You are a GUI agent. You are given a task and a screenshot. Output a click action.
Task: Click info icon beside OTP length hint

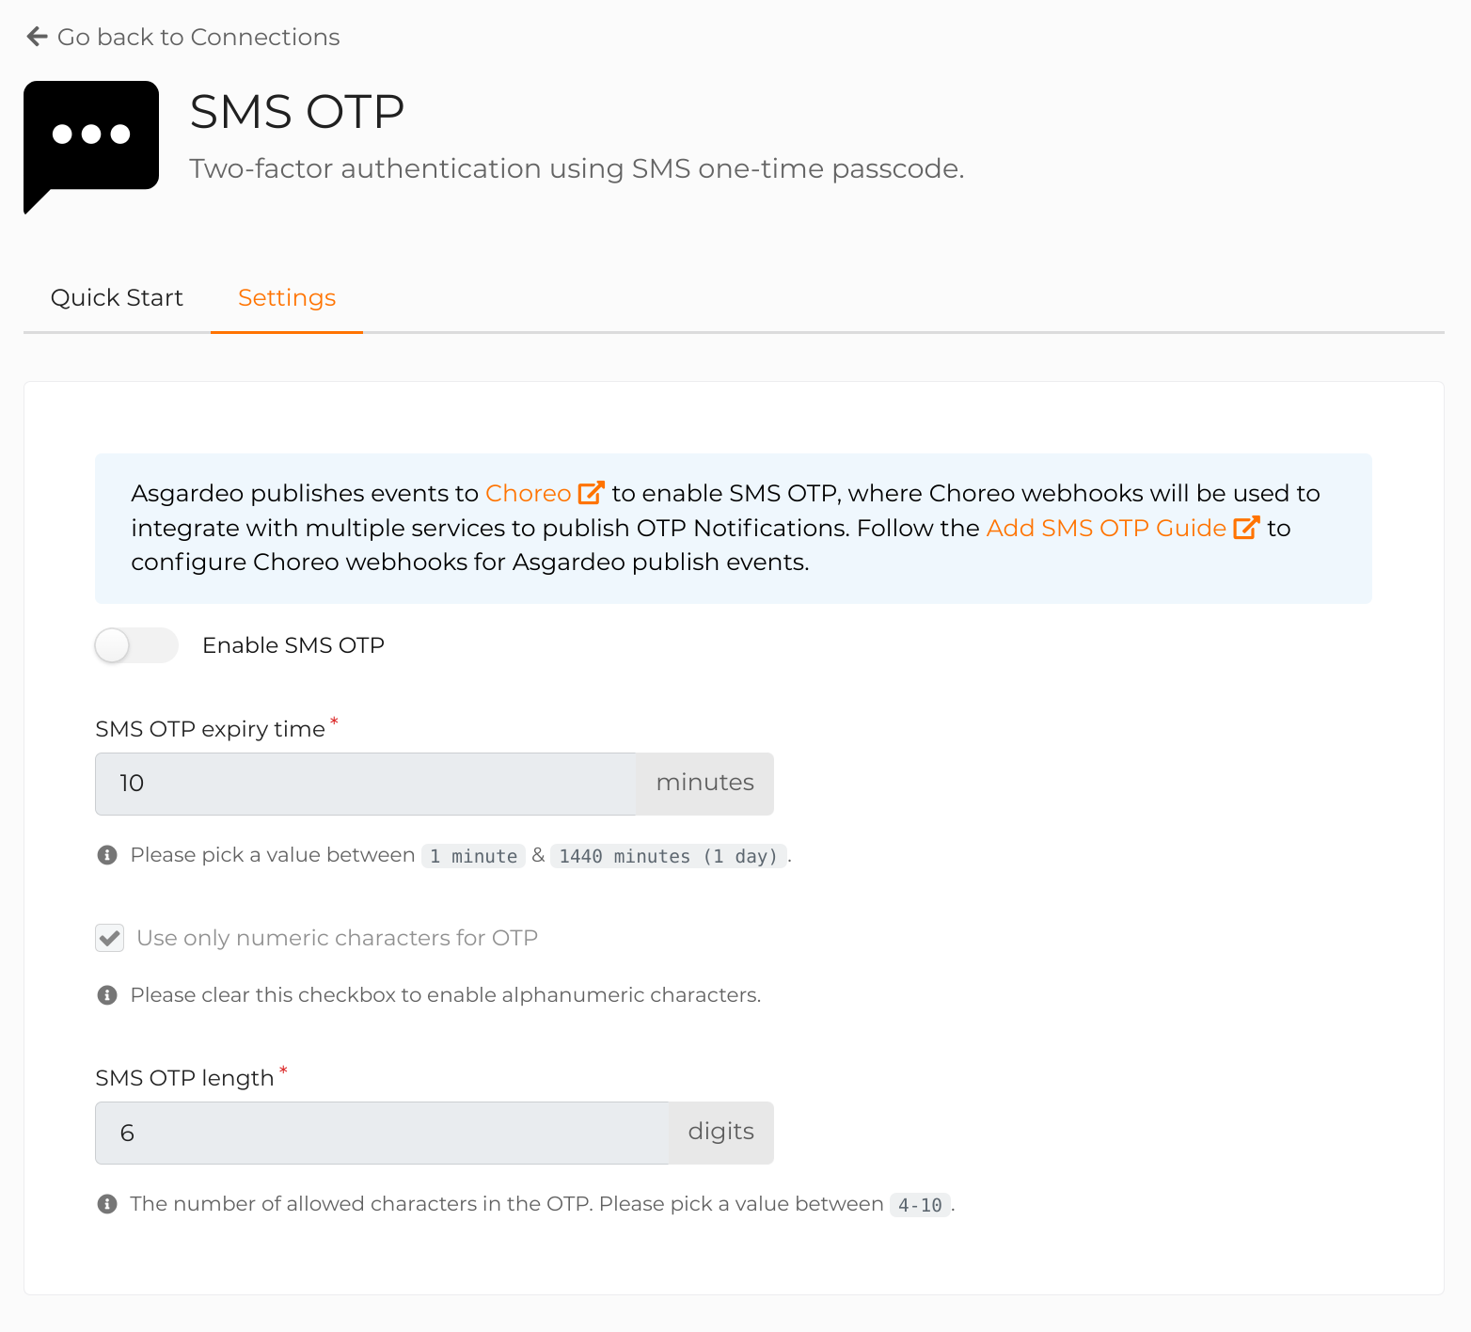[107, 1204]
